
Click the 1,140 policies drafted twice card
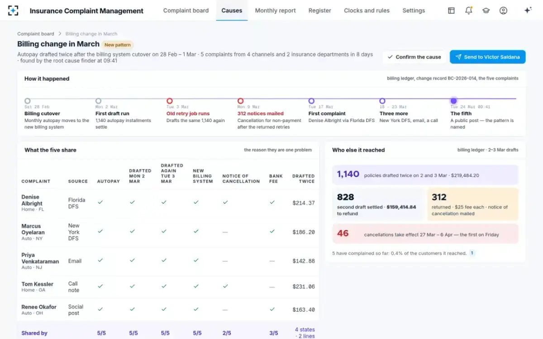pos(425,174)
